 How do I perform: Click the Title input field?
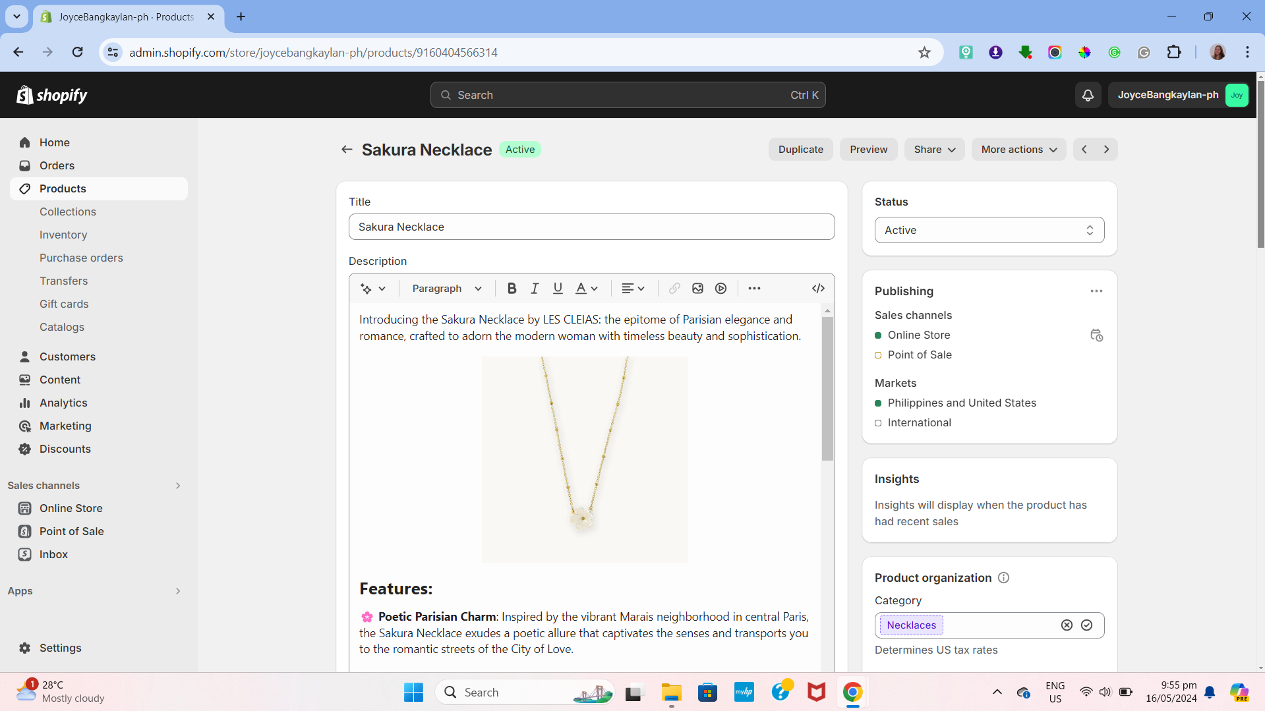click(x=591, y=227)
